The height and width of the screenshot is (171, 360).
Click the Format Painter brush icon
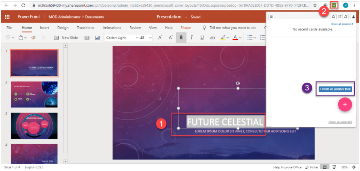[33, 38]
